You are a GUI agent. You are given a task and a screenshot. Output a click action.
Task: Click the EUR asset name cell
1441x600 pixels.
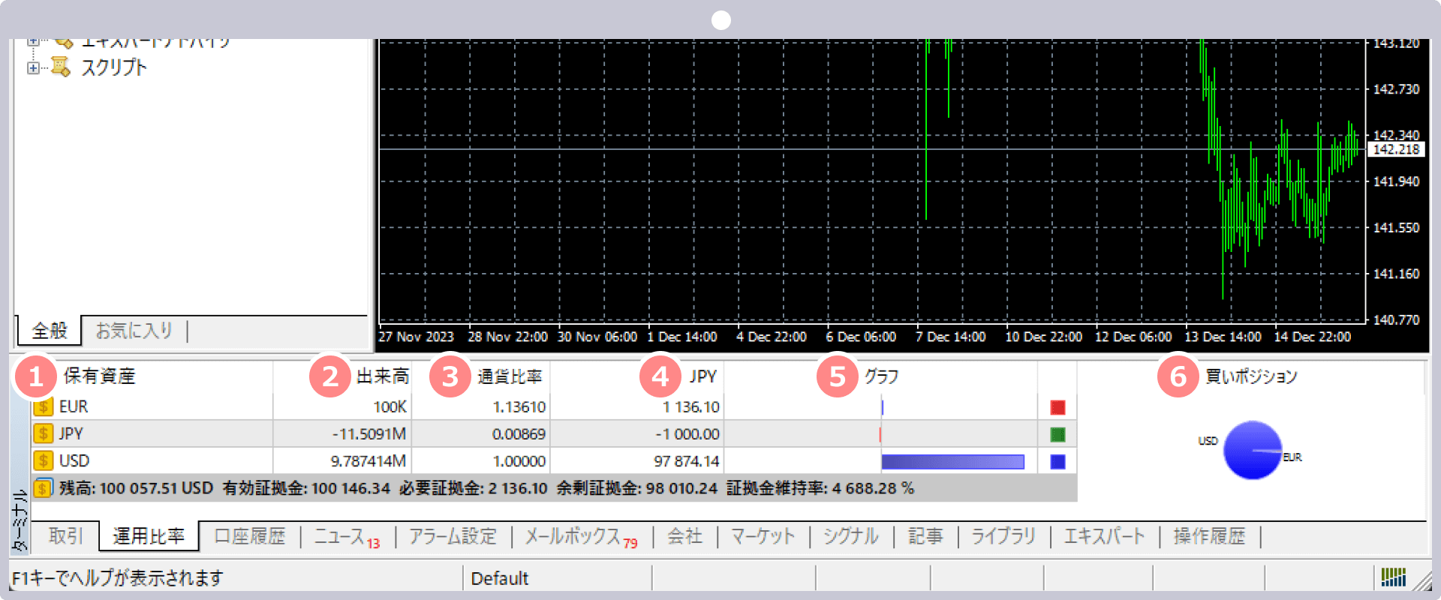[74, 406]
